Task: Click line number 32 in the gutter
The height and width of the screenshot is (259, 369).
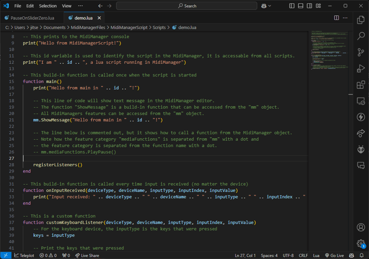Action: coord(12,190)
